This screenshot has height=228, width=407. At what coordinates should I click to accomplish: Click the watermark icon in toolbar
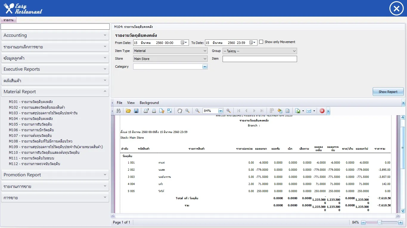pyautogui.click(x=288, y=111)
